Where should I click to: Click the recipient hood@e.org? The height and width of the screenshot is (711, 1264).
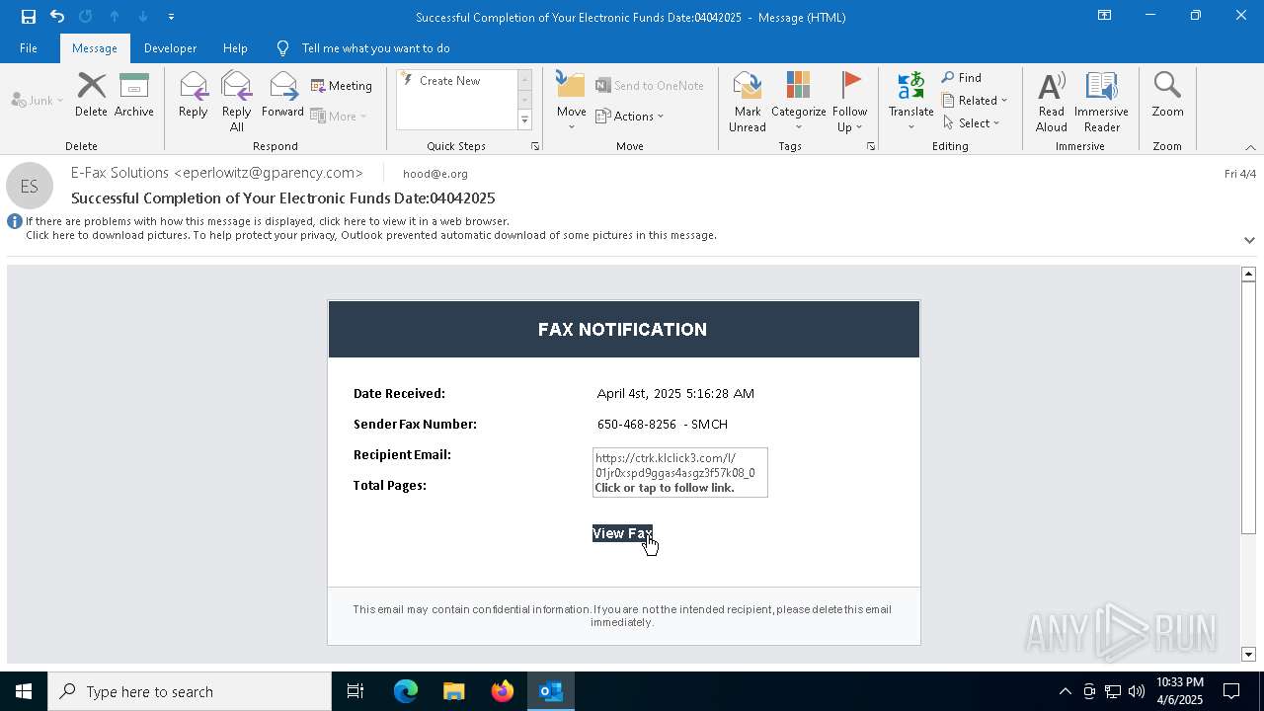[x=435, y=174]
